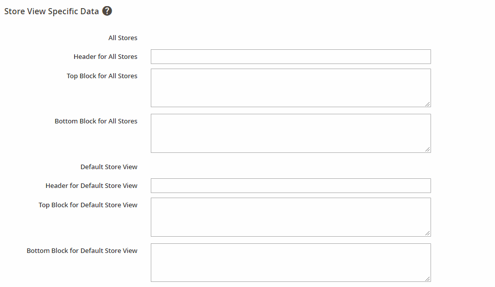Click resize handle of Top Block All Stores textarea
This screenshot has height=287, width=495.
click(427, 104)
